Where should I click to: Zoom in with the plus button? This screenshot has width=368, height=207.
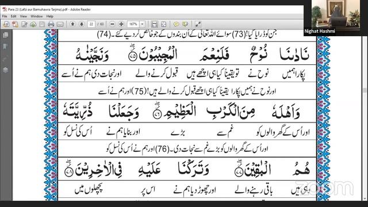coord(121,24)
